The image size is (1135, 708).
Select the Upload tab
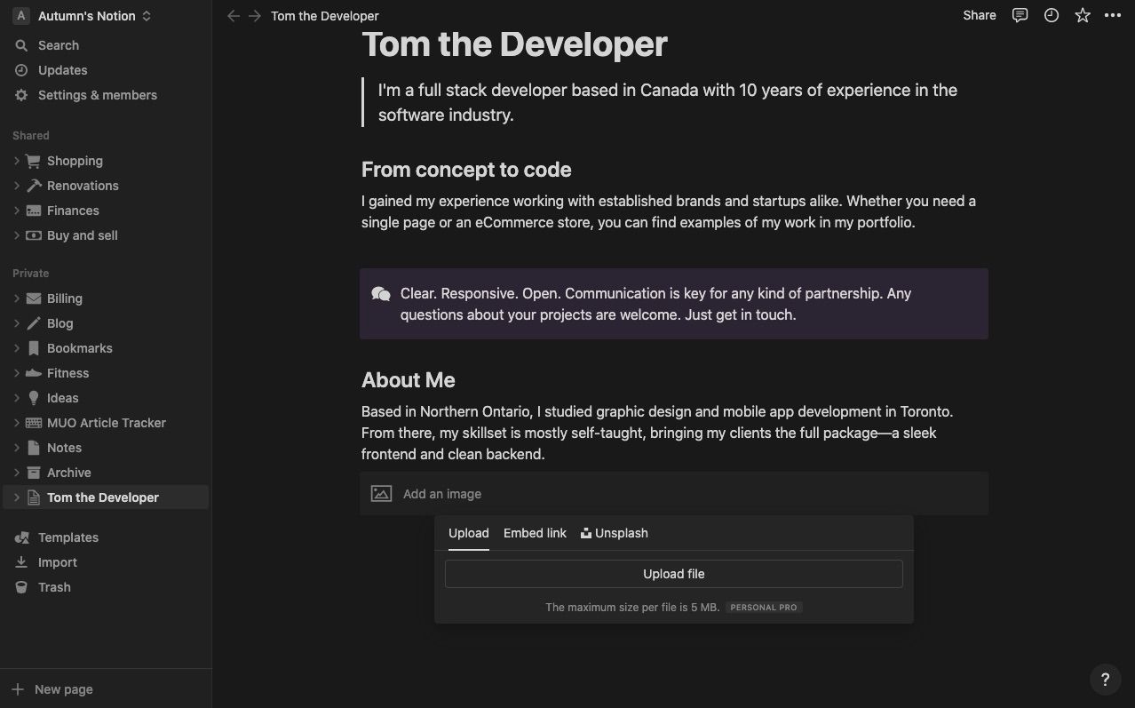[468, 533]
